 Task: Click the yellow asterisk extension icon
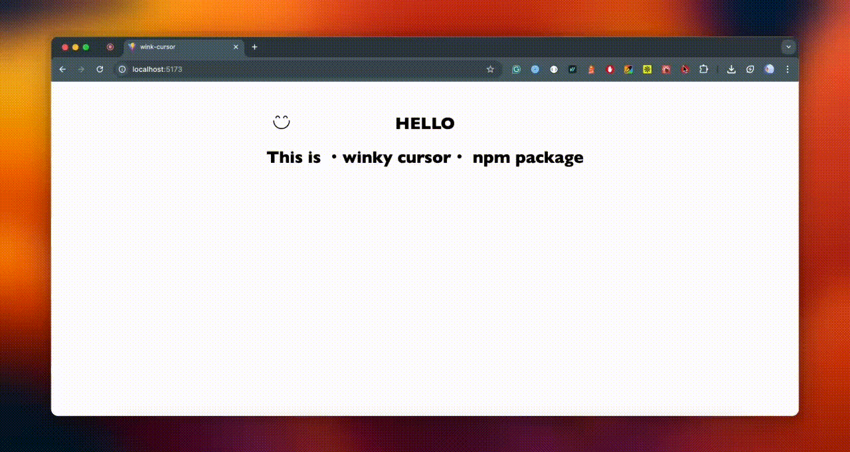pos(647,69)
